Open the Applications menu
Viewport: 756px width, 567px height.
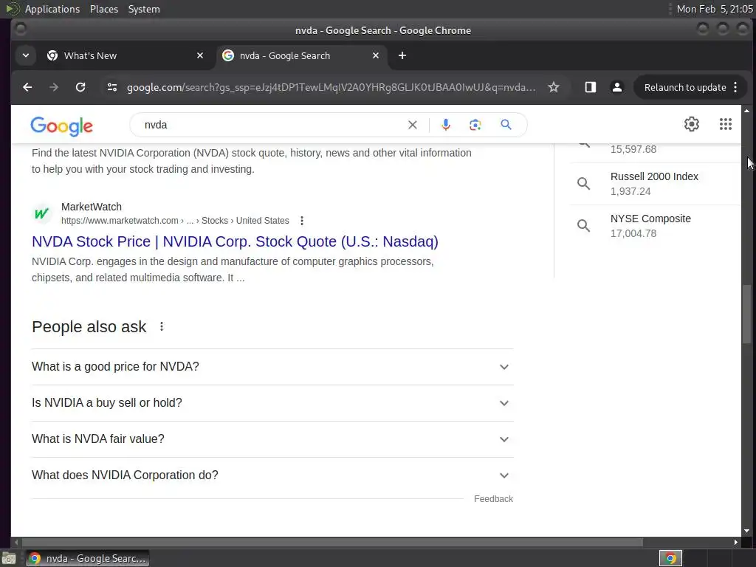(52, 9)
